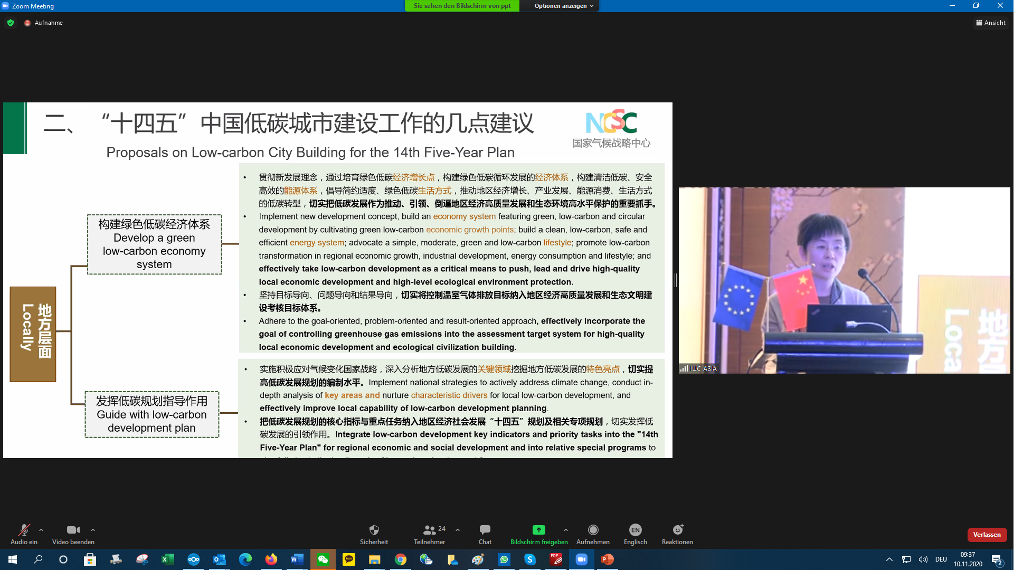Click the speaker video thumbnail

844,280
